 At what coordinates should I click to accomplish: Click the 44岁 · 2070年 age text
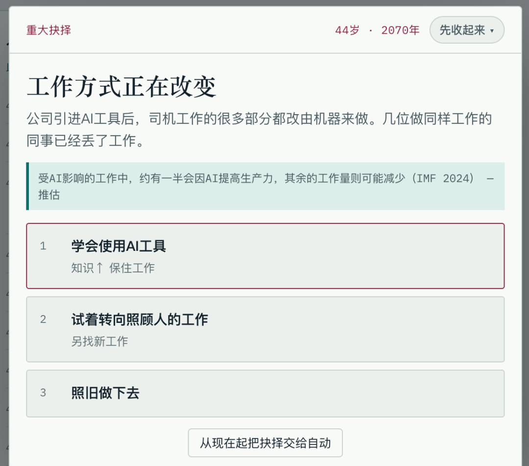[377, 30]
